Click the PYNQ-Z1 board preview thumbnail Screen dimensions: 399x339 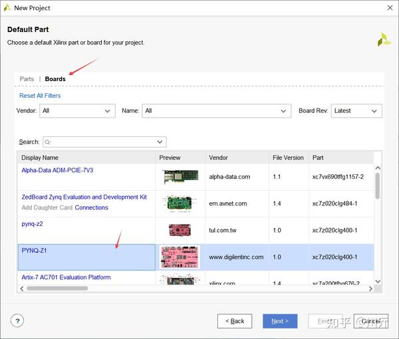180,257
